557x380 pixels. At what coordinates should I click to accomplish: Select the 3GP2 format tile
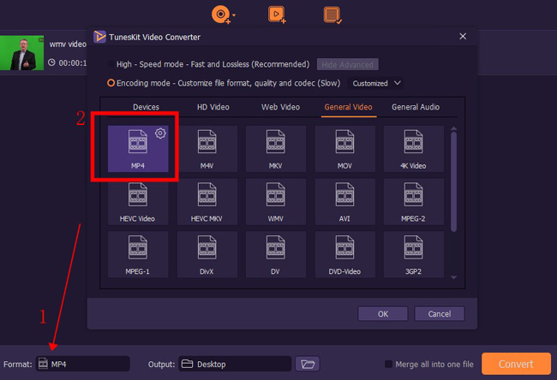tap(414, 254)
